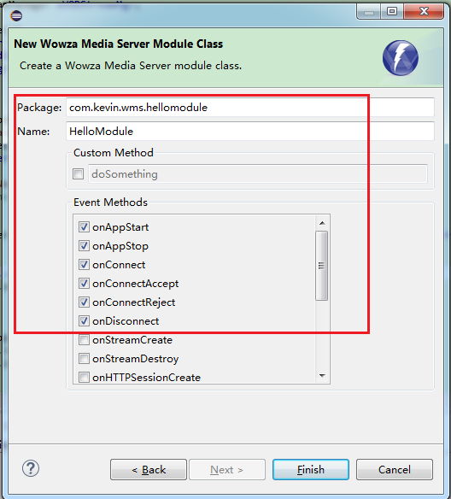Image resolution: width=451 pixels, height=499 pixels.
Task: Uncheck the onAppStart event method
Action: click(x=84, y=227)
